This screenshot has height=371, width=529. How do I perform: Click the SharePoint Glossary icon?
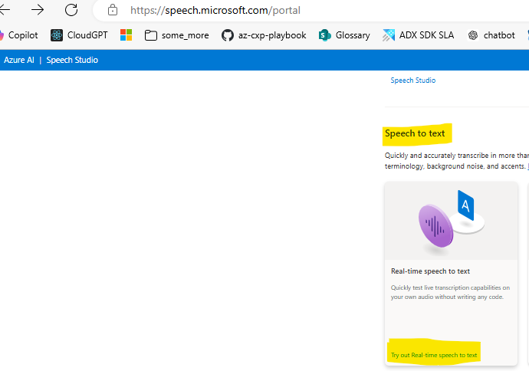(x=324, y=35)
